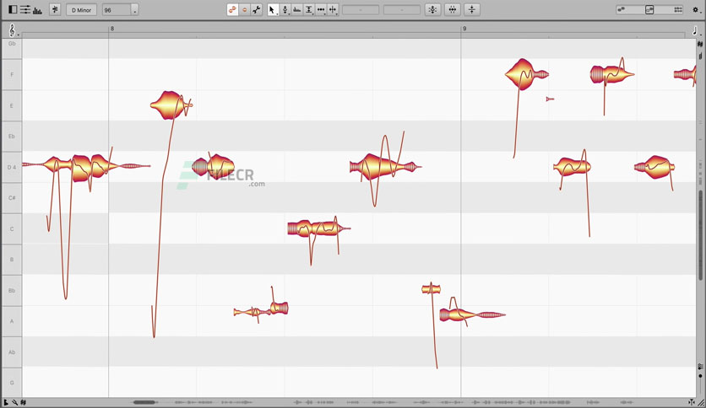Show the info pane sliders icon
The image size is (706, 408).
click(25, 9)
